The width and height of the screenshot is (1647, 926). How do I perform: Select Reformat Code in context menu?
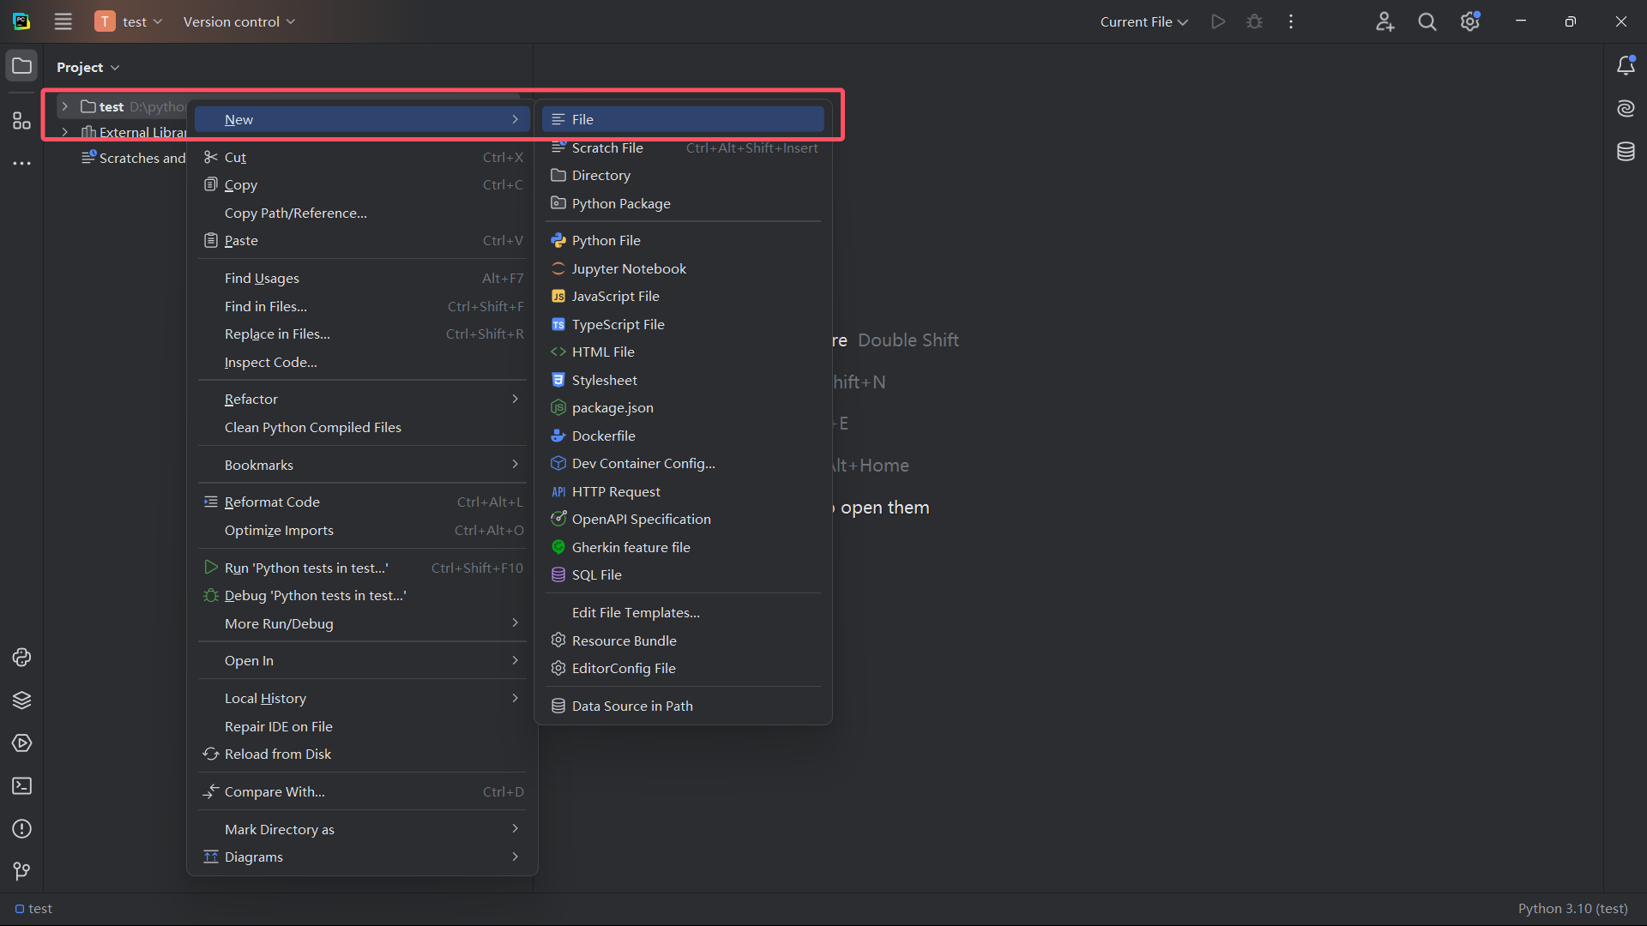(272, 502)
